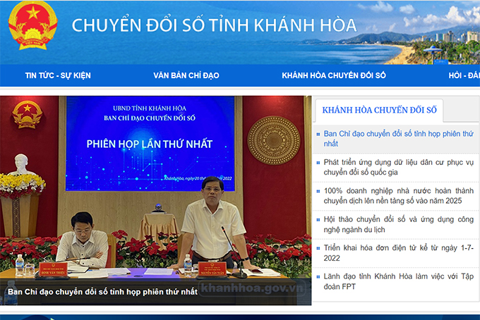Switch to the Khánh Hòa chuyển đổi số sidebar tab

[x=379, y=110]
